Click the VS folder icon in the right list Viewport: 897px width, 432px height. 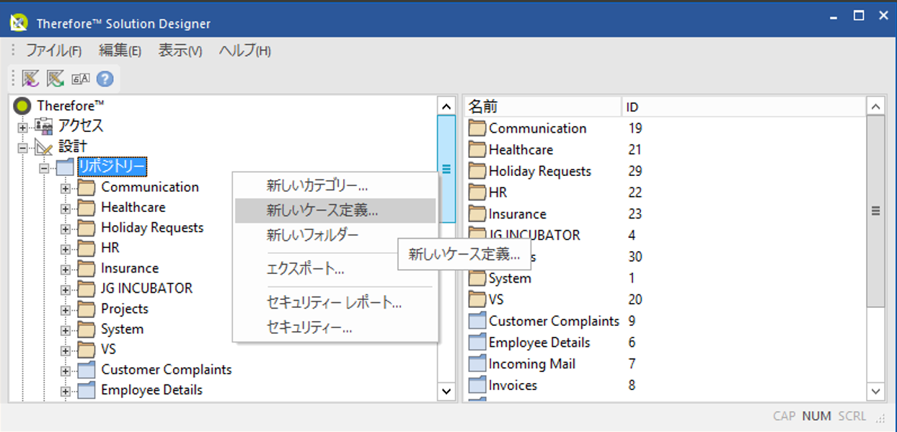click(x=477, y=300)
